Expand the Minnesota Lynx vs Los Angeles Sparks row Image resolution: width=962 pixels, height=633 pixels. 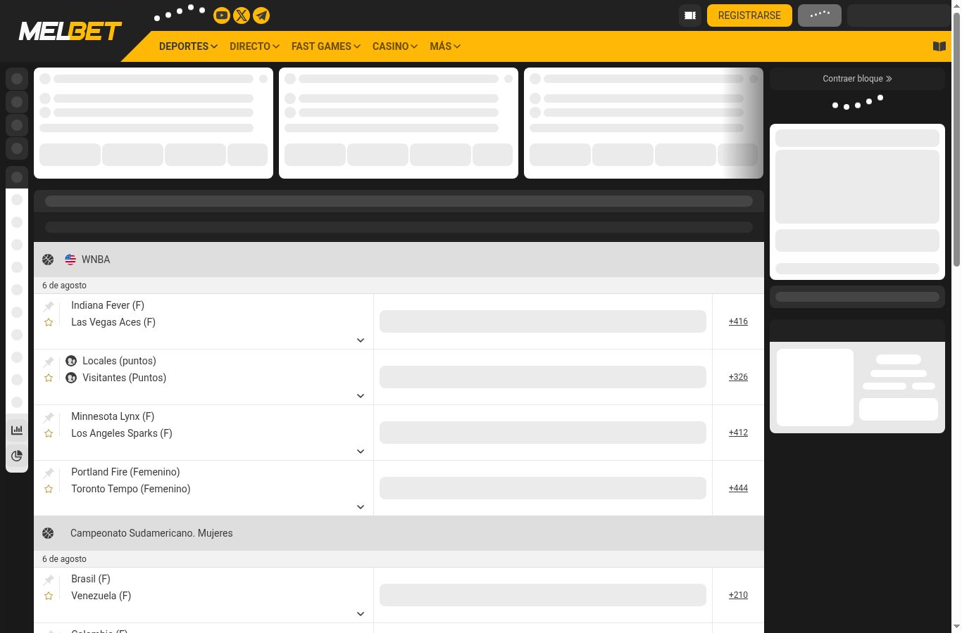[361, 452]
